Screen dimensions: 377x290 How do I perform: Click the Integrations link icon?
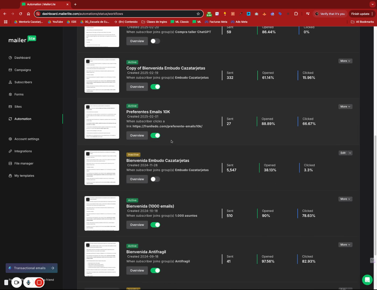click(x=10, y=151)
